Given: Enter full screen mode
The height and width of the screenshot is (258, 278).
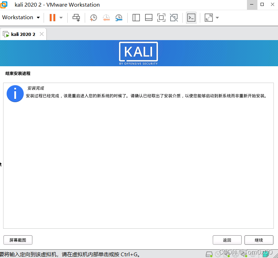Looking at the screenshot, I should pos(161,17).
